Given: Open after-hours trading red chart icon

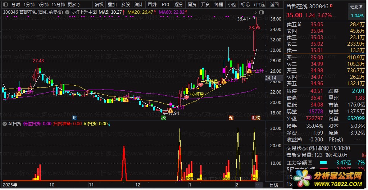Looking at the screenshot, I should coord(364,155).
